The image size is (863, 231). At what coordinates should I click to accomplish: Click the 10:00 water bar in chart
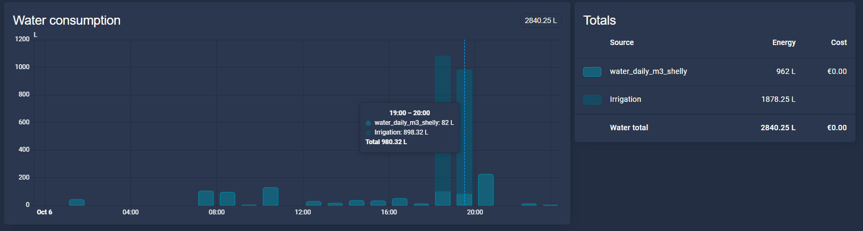[x=271, y=196]
